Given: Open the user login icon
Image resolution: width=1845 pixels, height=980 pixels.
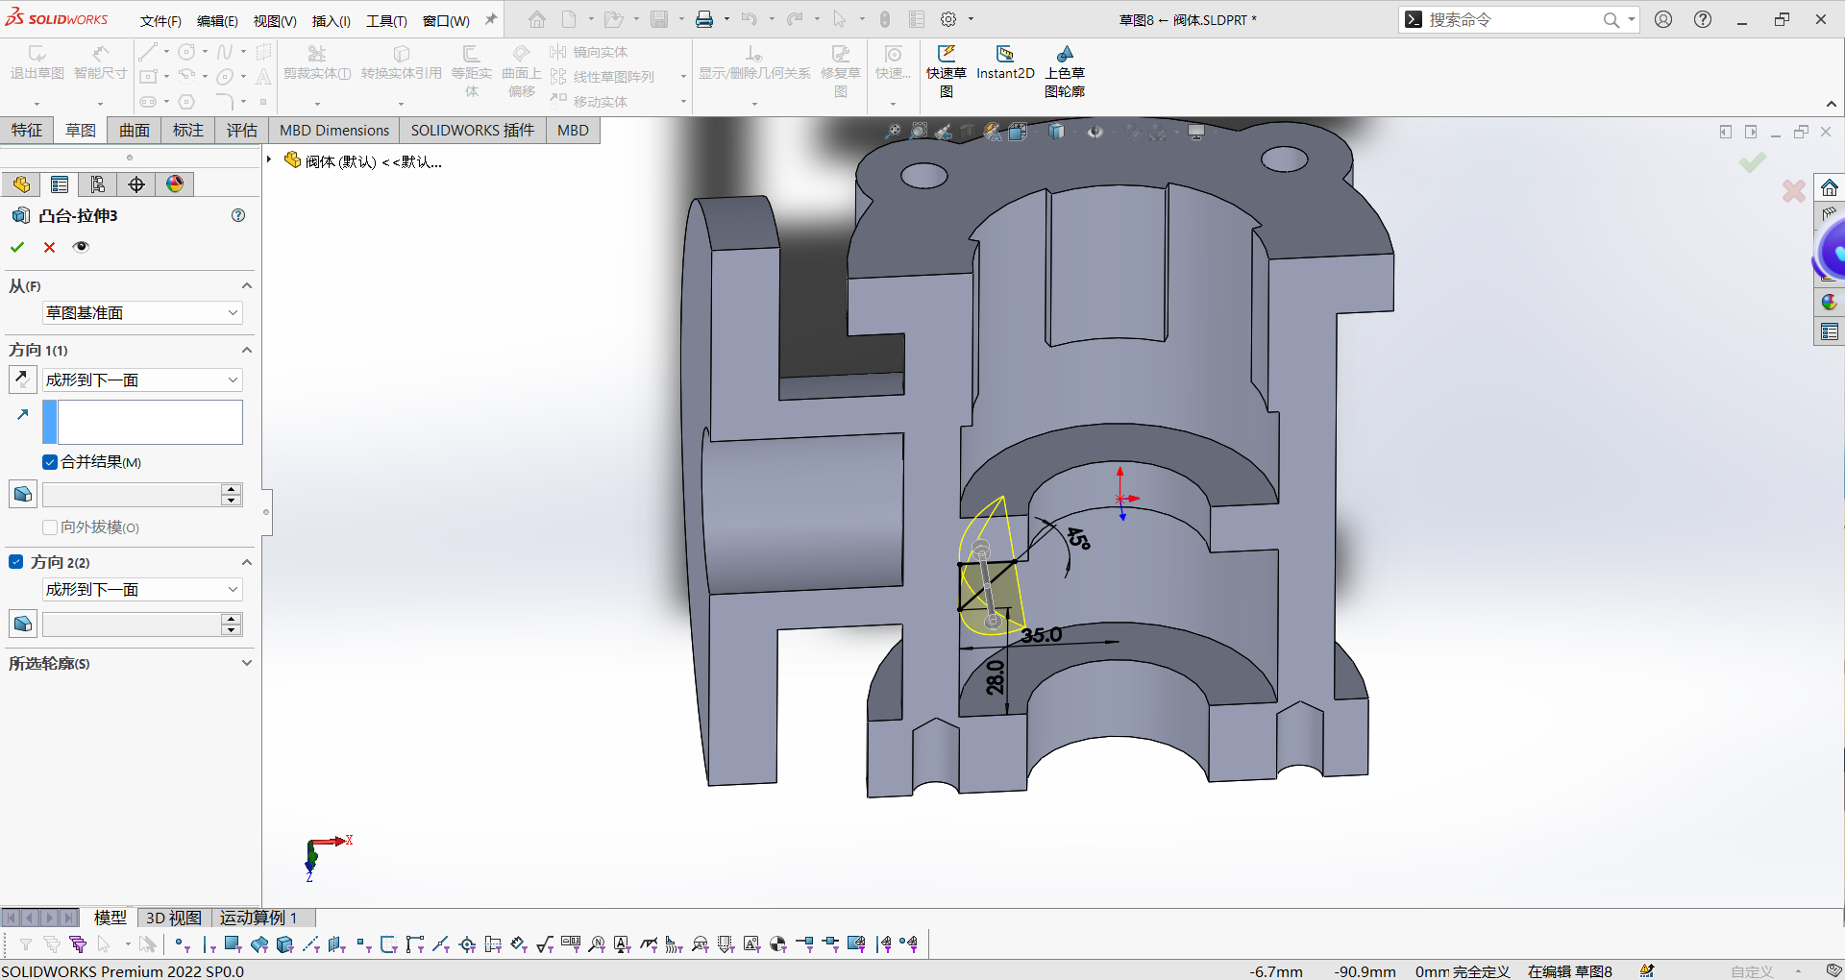Looking at the screenshot, I should (1663, 19).
